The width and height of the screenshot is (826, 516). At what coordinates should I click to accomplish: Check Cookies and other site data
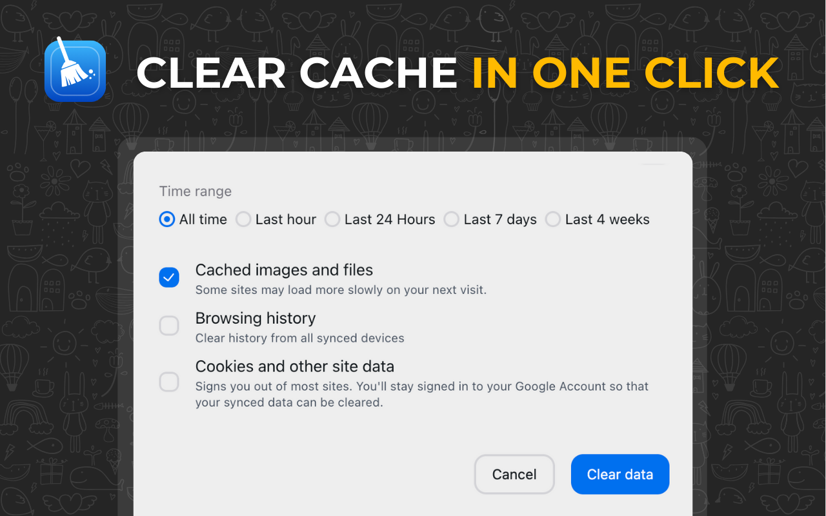tap(169, 382)
